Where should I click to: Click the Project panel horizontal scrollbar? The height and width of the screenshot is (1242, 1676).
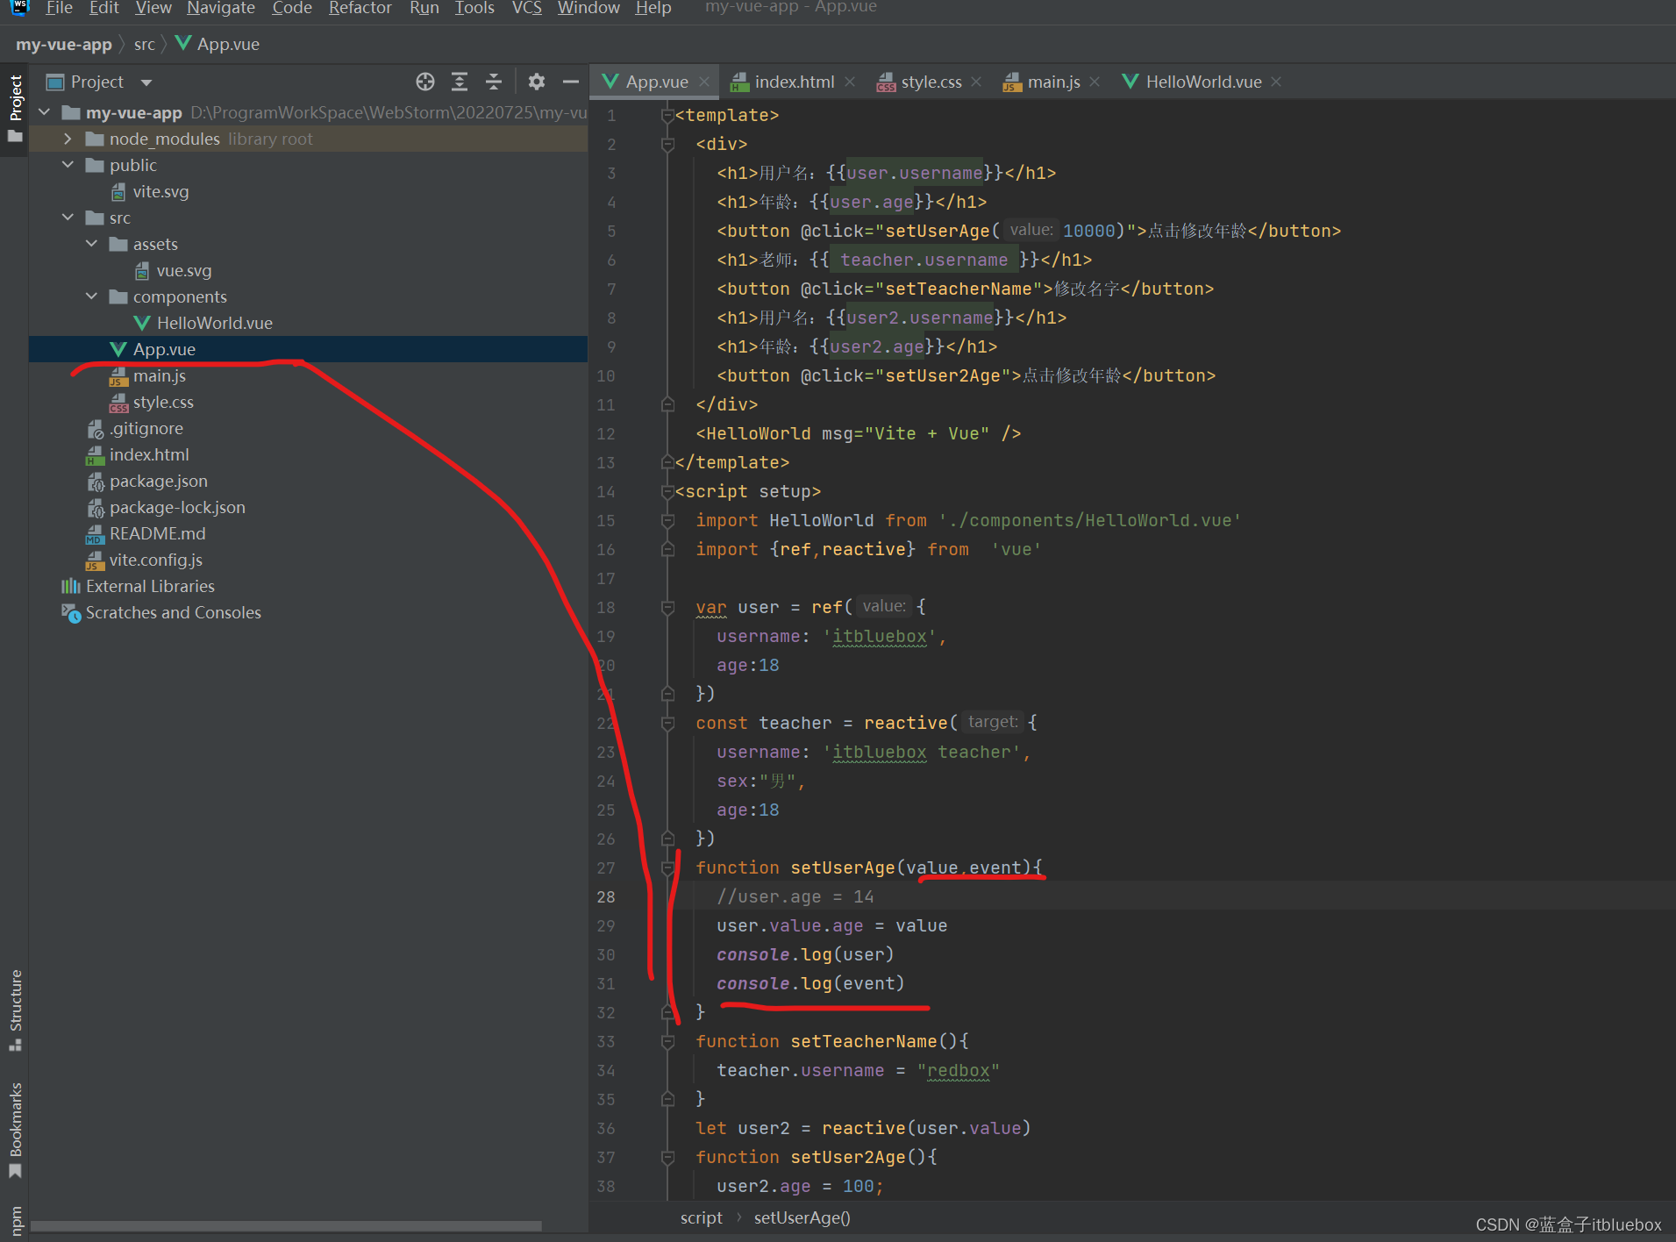[x=286, y=1225]
